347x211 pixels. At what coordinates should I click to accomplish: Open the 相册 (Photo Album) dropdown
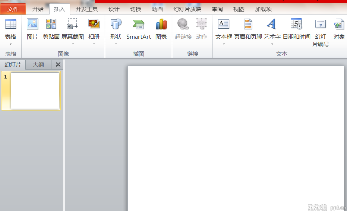click(94, 44)
